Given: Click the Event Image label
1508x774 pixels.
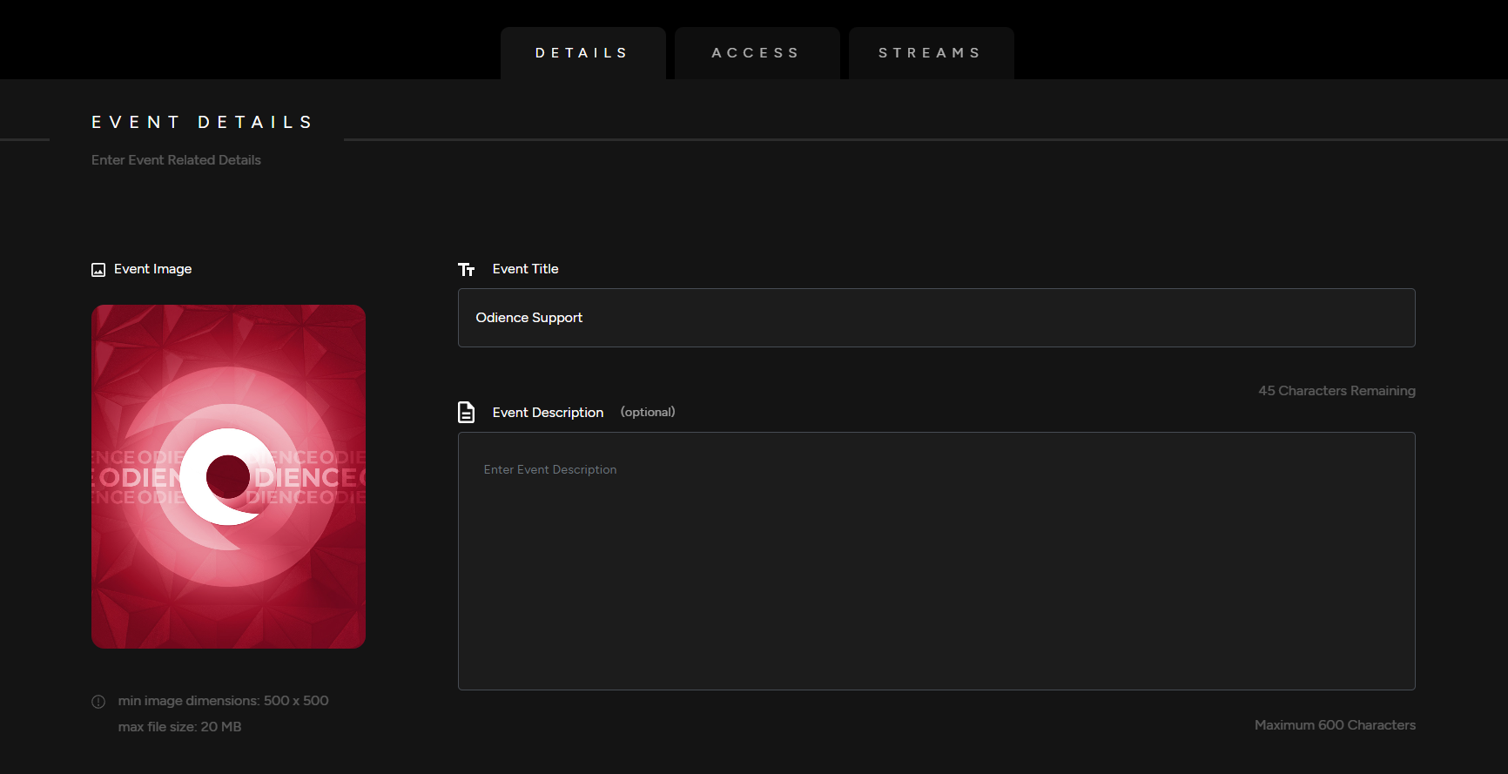Looking at the screenshot, I should point(152,269).
